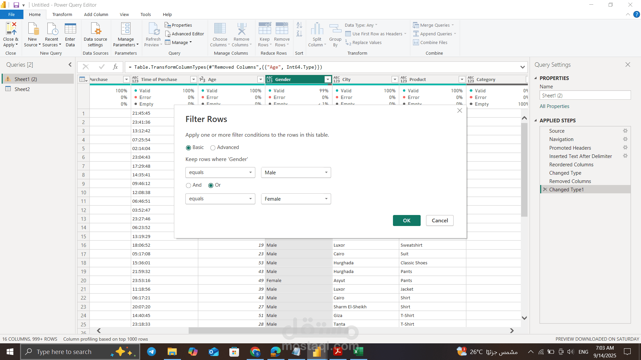Click the Remove Columns icon

[241, 29]
